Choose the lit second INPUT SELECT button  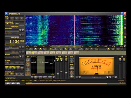[x=12, y=74]
